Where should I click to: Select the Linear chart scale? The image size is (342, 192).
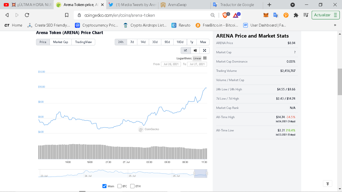click(197, 58)
